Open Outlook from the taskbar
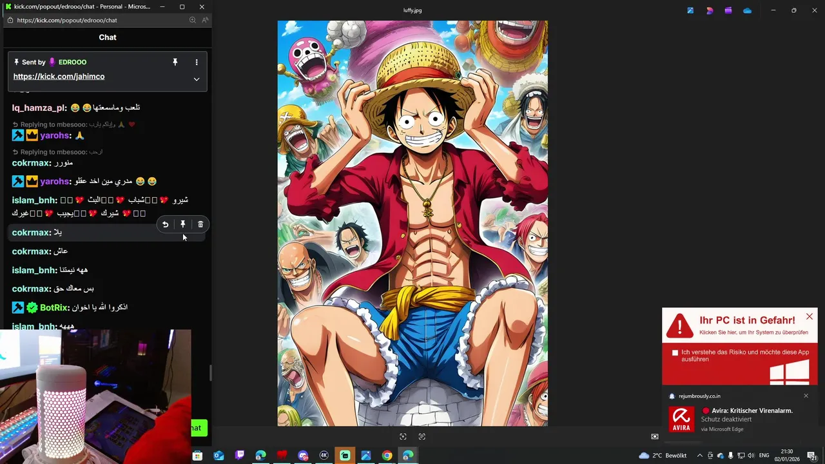The width and height of the screenshot is (825, 464). click(x=218, y=456)
